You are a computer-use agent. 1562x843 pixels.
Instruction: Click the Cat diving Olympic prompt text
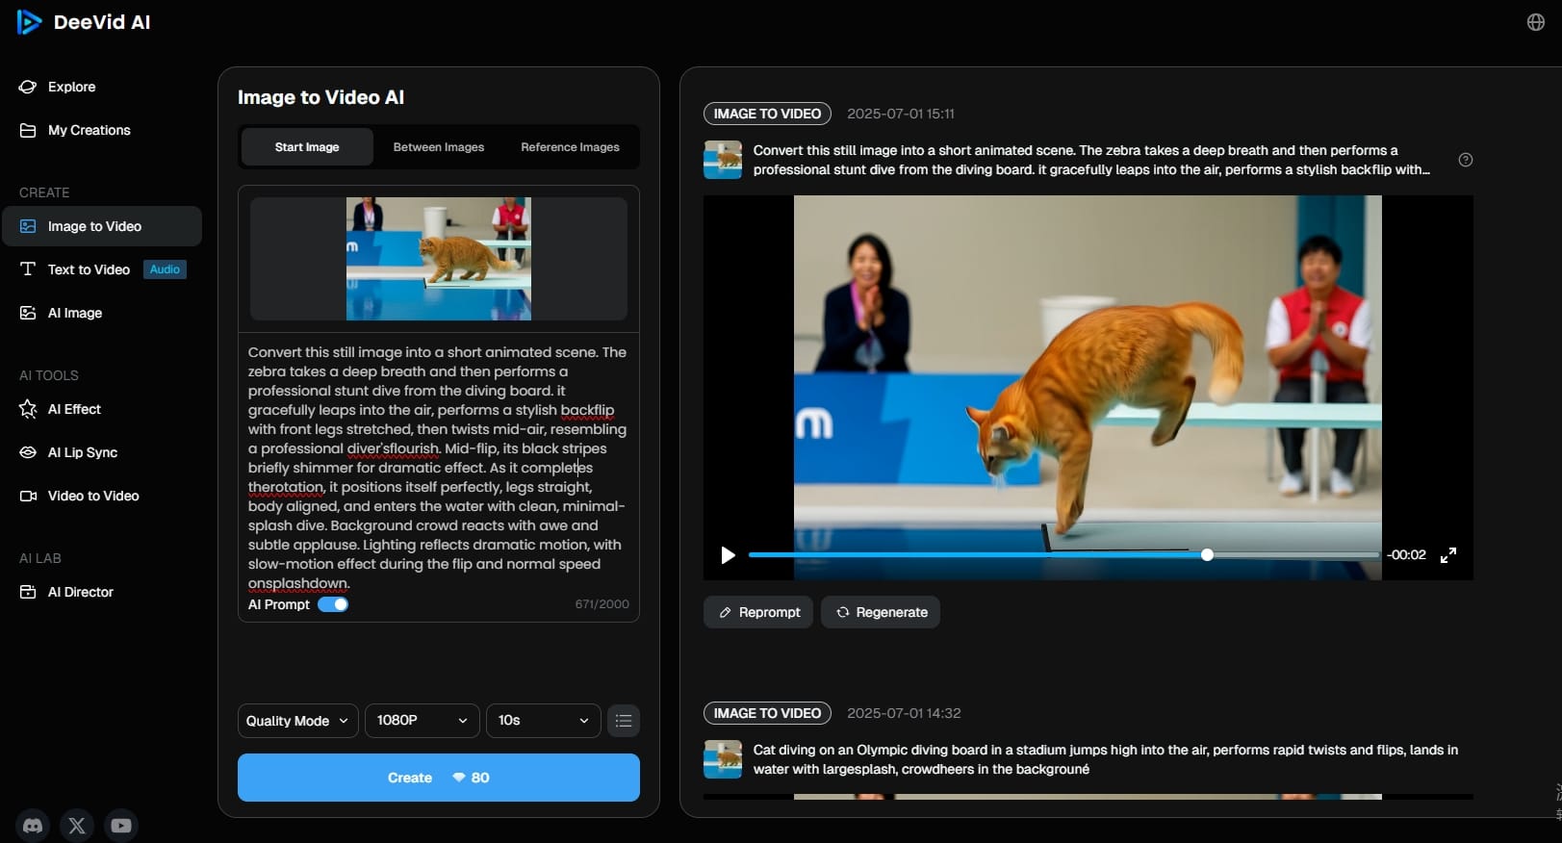1105,759
